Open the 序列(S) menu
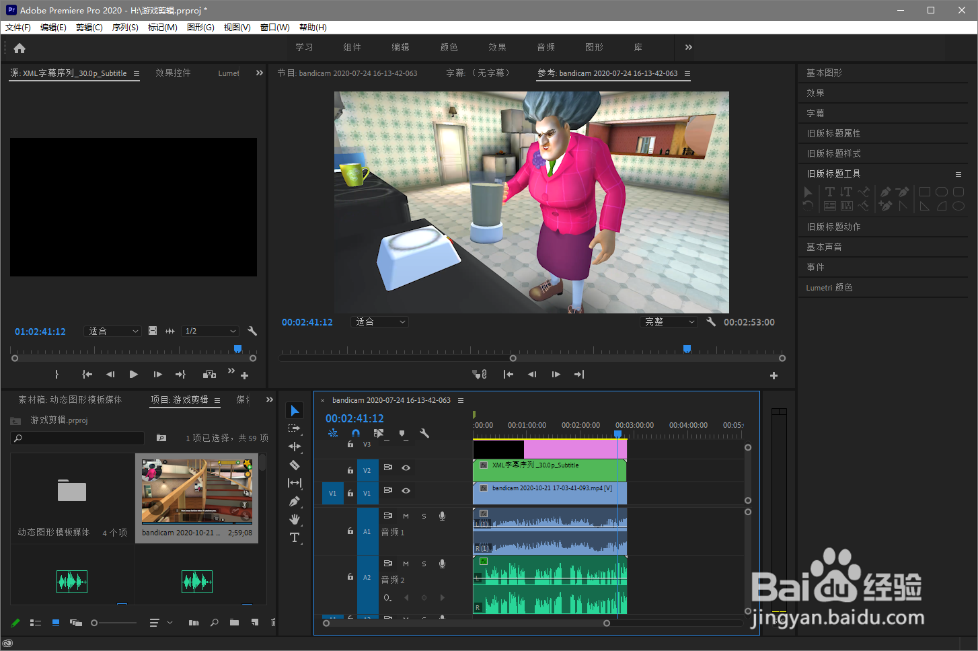 125,28
